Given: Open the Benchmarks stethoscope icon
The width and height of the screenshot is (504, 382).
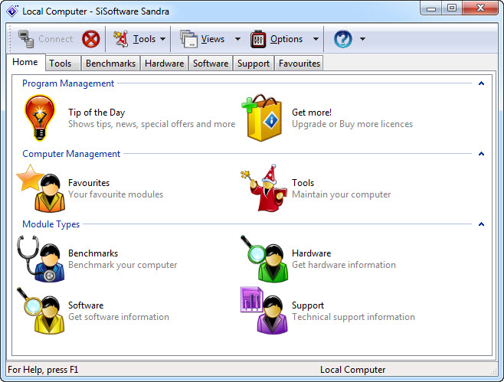Looking at the screenshot, I should [41, 259].
